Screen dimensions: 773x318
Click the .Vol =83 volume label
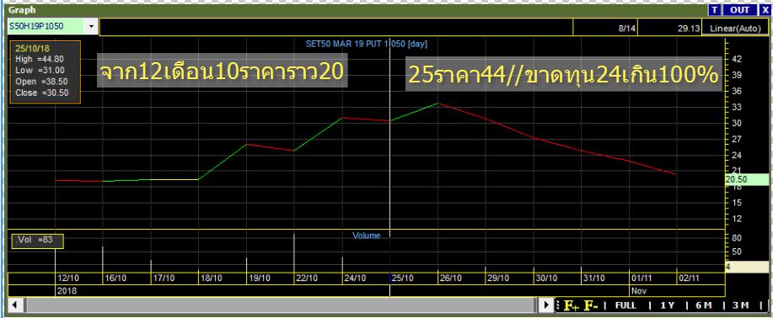[37, 241]
